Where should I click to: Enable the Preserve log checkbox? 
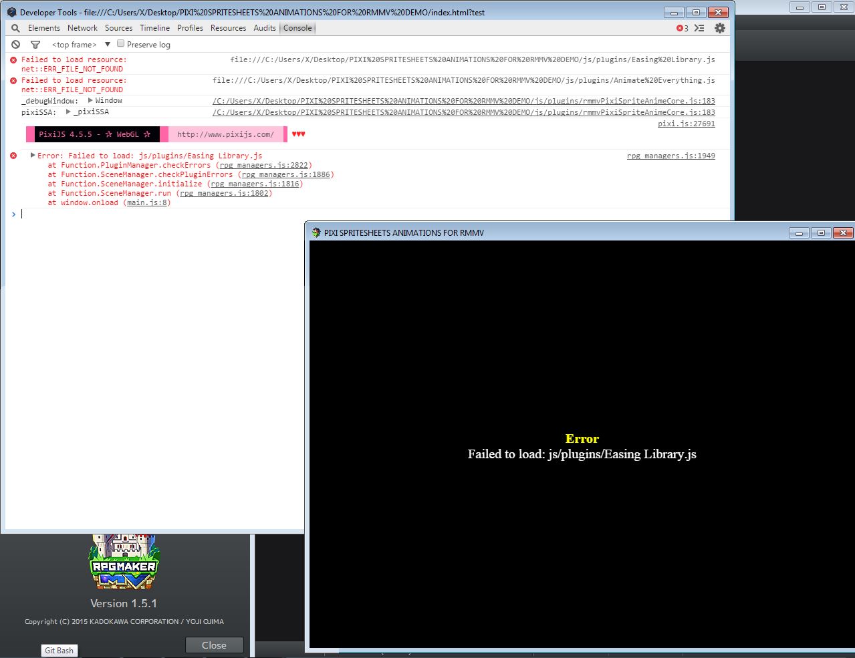click(121, 43)
